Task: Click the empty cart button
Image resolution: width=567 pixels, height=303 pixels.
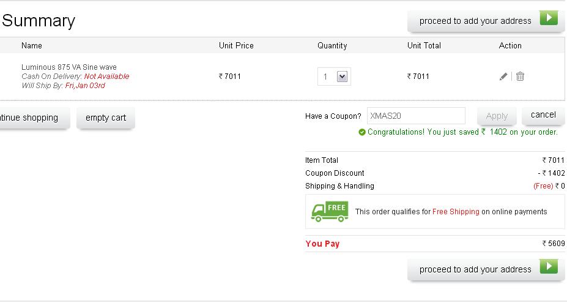Action: tap(105, 118)
